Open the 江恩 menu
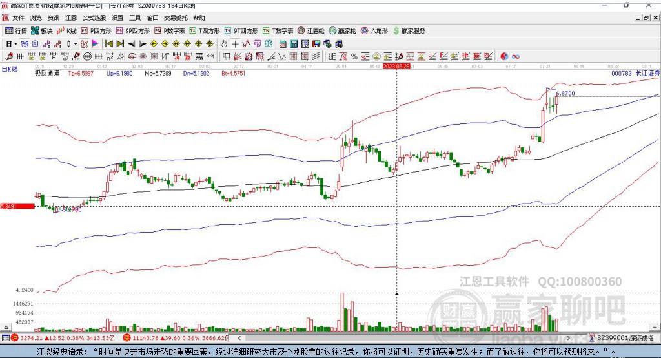The image size is (661, 358). coord(71,17)
